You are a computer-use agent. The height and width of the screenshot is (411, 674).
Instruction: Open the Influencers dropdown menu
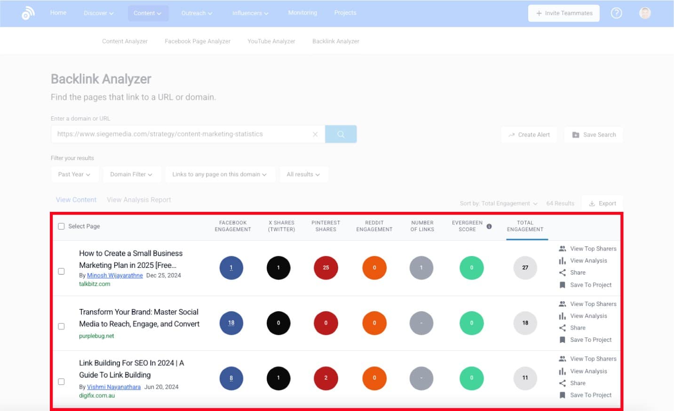(250, 13)
